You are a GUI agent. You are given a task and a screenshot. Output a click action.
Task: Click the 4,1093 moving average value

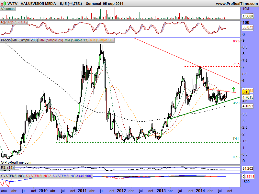pos(248,106)
